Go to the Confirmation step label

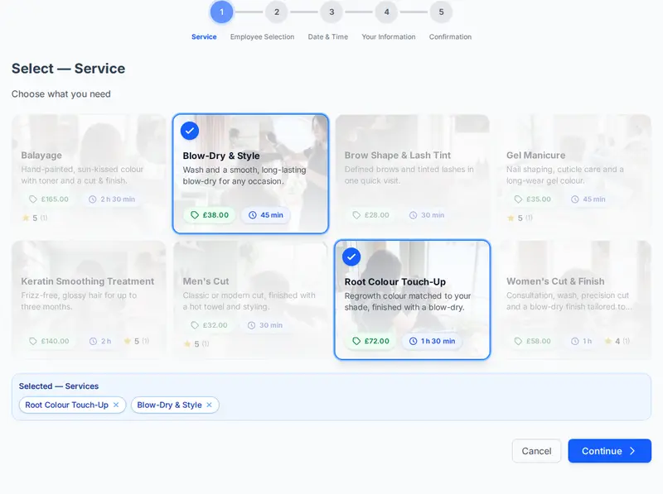450,36
